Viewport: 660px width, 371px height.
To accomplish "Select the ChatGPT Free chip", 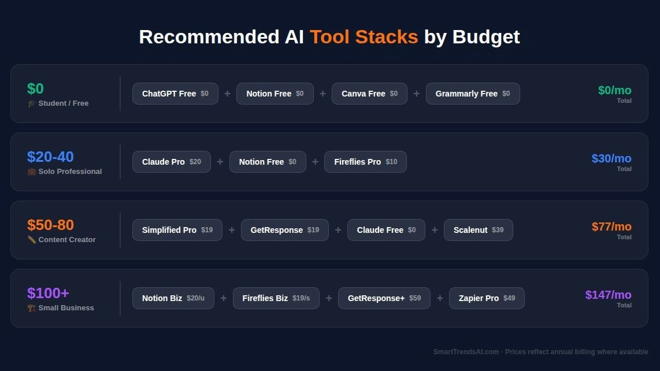I will pos(175,94).
